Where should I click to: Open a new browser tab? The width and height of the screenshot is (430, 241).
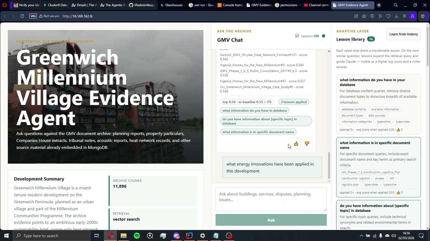[x=379, y=5]
